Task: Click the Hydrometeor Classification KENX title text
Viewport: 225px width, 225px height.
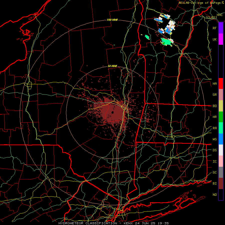Action: pyautogui.click(x=113, y=223)
